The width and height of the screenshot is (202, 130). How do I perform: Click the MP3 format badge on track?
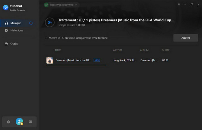pyautogui.click(x=96, y=60)
